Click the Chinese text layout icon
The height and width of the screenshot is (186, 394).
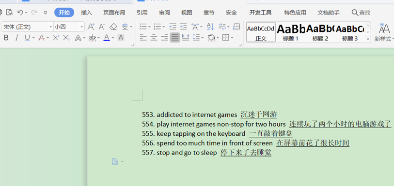coord(195,27)
